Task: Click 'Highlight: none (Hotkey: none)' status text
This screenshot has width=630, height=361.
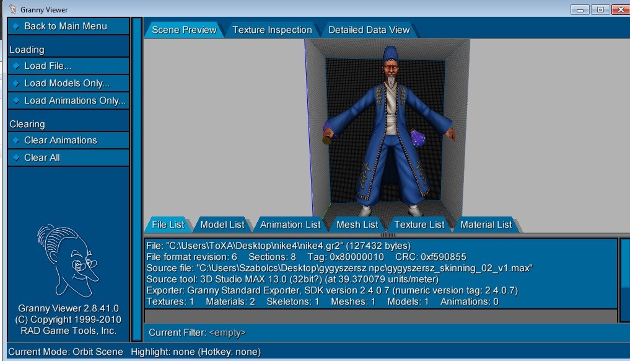Action: pyautogui.click(x=196, y=352)
